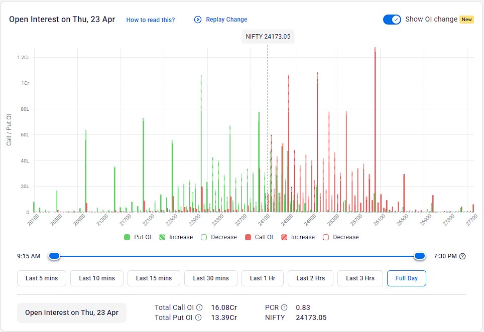Open the Total Put OI info icon
The width and height of the screenshot is (484, 332).
pyautogui.click(x=199, y=317)
